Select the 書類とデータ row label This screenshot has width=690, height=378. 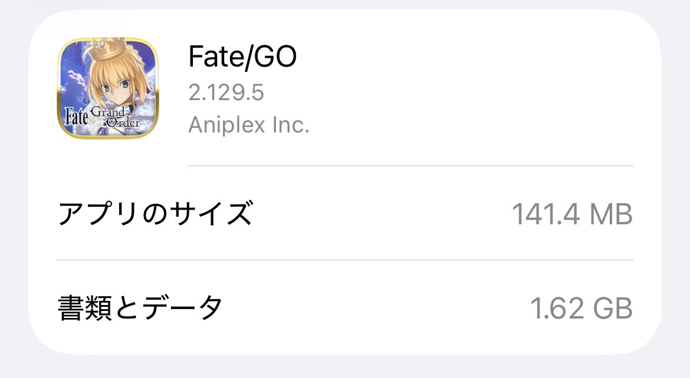pyautogui.click(x=140, y=307)
